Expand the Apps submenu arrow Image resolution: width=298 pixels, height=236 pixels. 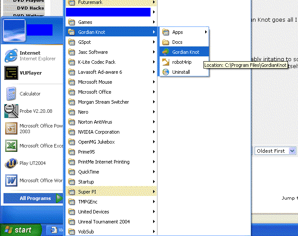pyautogui.click(x=206, y=32)
